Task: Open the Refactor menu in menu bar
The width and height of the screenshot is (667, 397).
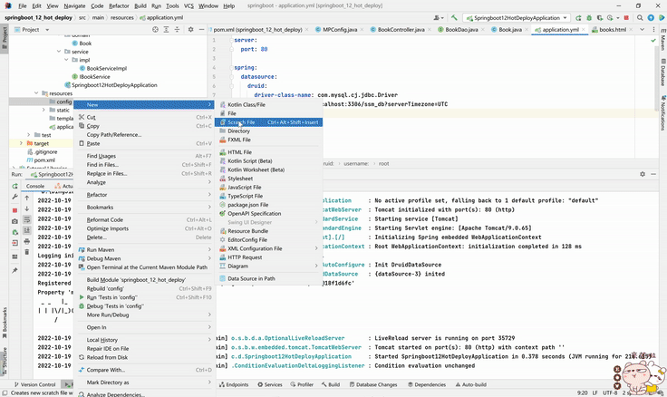Action: click(x=119, y=5)
